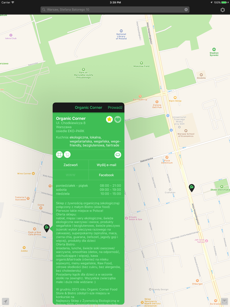Tap the disabled WWW button
Viewport: 230px width, 307px height.
tap(71, 175)
